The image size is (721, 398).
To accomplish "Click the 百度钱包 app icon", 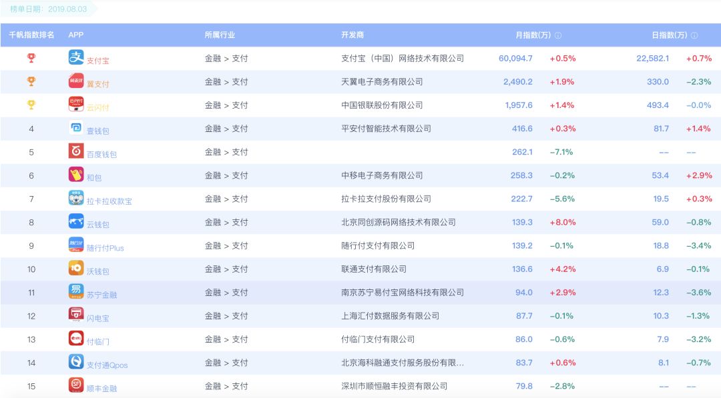I will (x=76, y=151).
